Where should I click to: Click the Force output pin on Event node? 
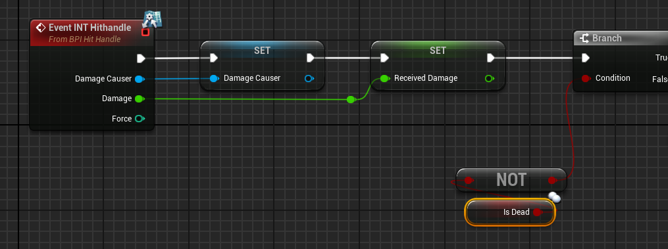140,119
